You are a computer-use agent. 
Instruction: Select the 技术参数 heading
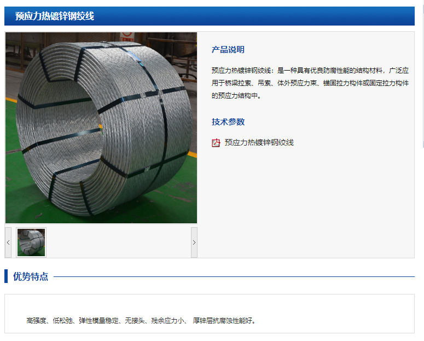pos(228,122)
